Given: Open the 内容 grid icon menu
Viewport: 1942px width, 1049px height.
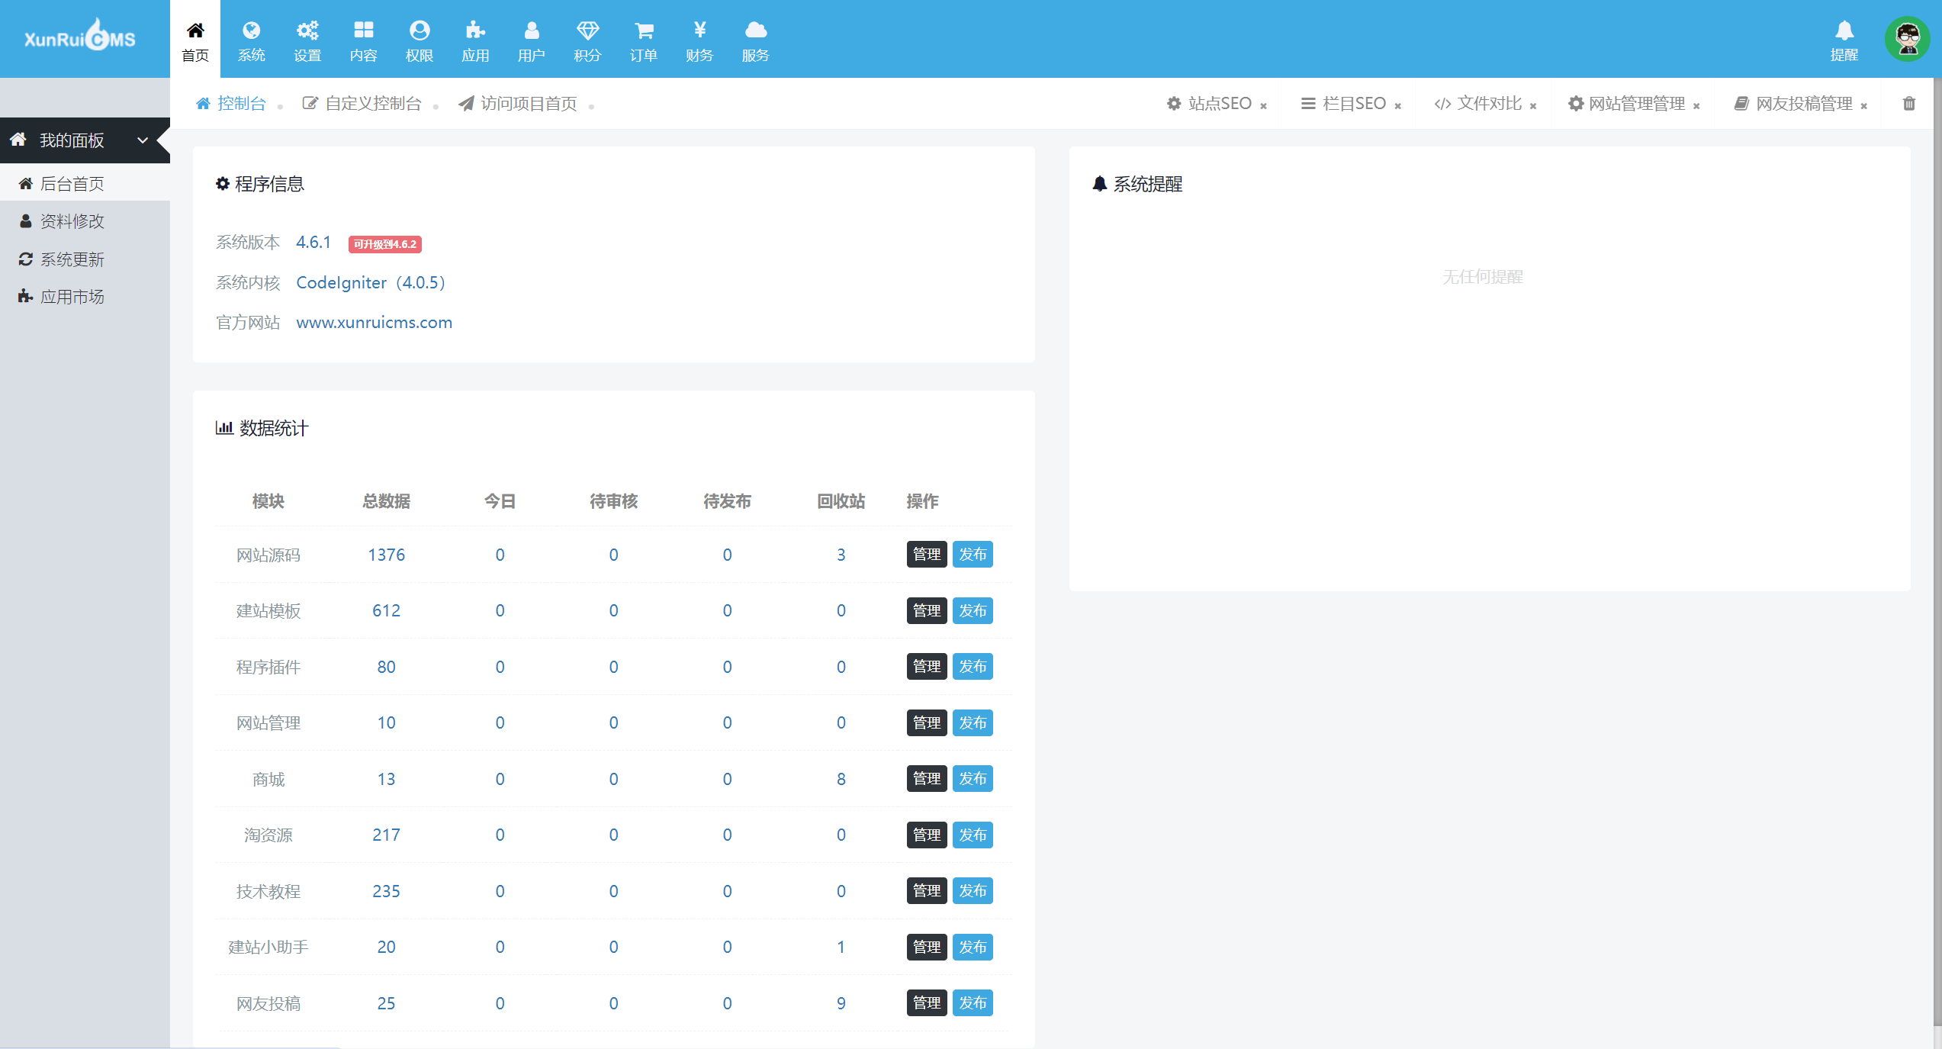Looking at the screenshot, I should click(x=363, y=40).
